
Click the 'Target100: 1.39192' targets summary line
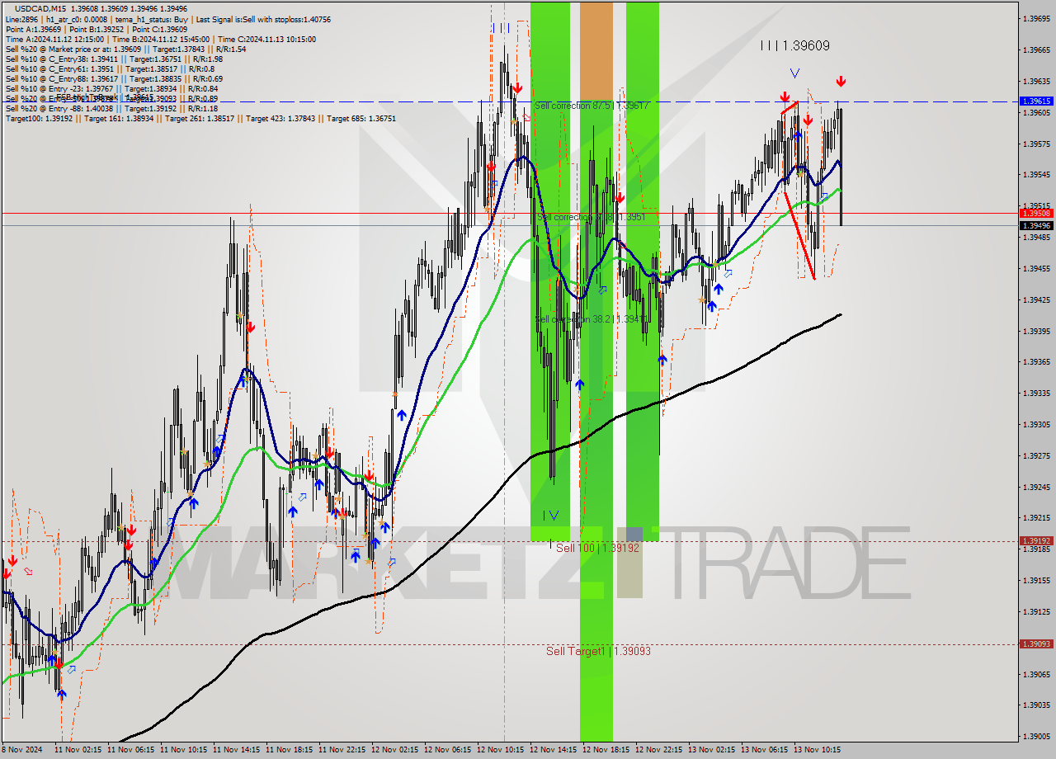(200, 118)
